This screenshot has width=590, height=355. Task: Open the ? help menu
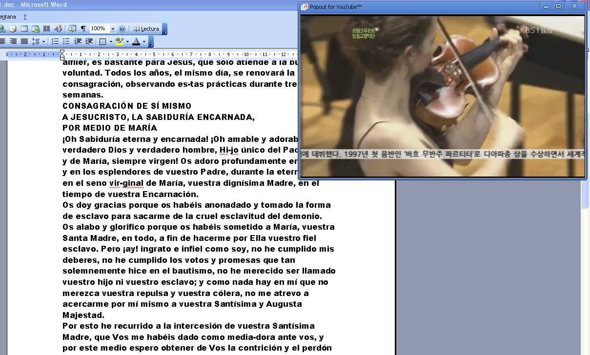[25, 17]
